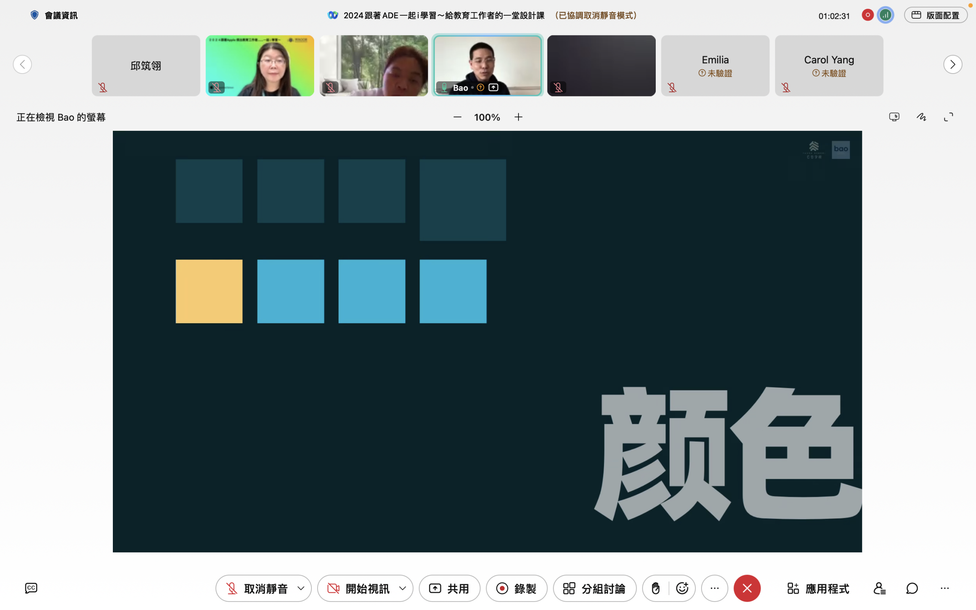Select Carol Yang participant thumbnail
This screenshot has height=610, width=976.
[829, 65]
